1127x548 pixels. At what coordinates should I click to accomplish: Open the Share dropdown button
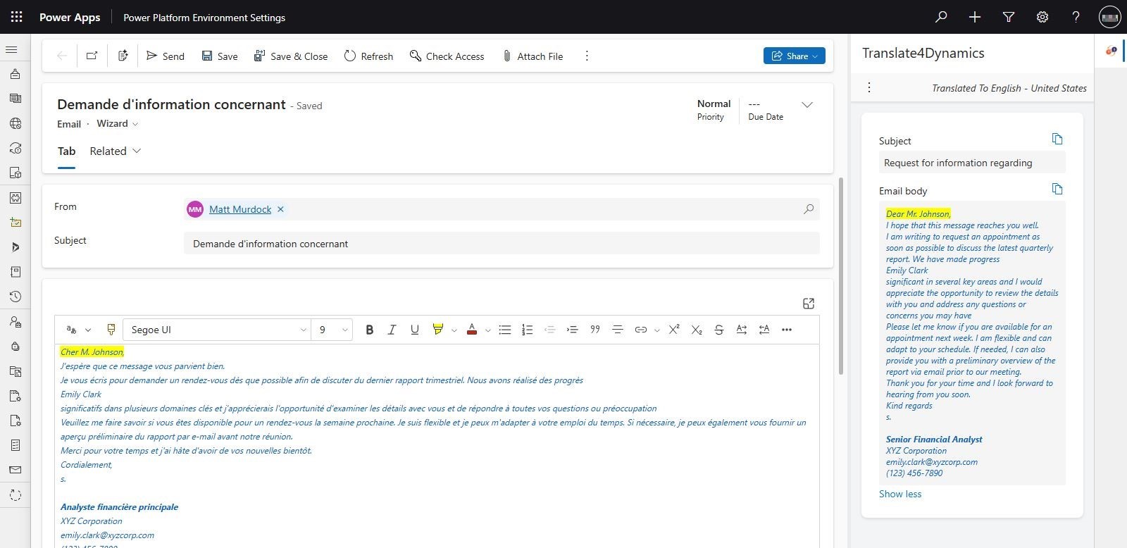tap(794, 56)
